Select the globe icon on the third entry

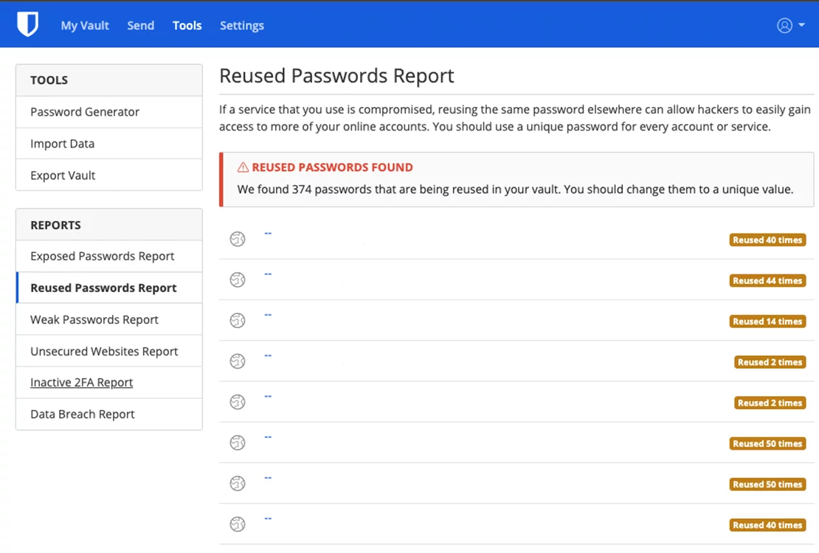pos(238,320)
